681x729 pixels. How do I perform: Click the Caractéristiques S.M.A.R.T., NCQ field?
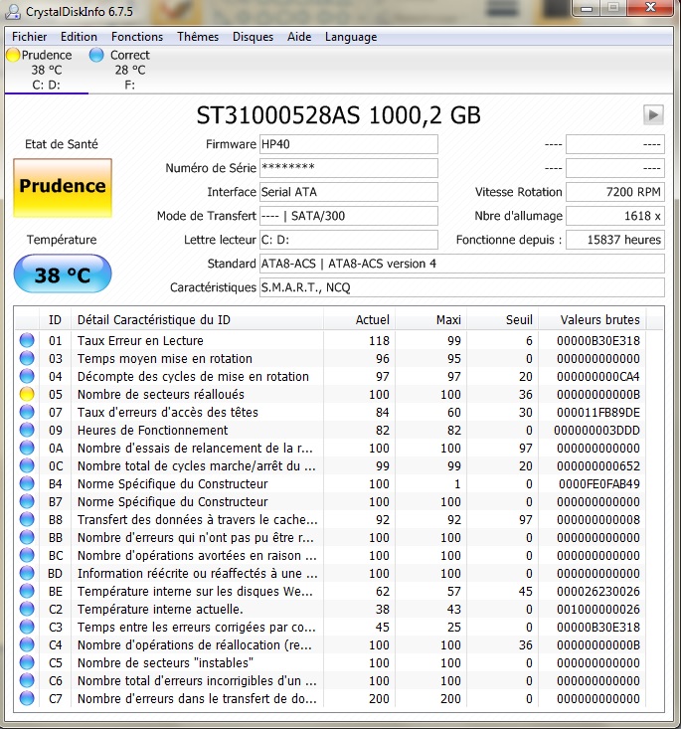point(462,287)
